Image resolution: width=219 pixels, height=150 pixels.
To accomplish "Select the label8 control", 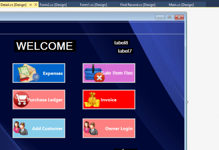I will [121, 43].
